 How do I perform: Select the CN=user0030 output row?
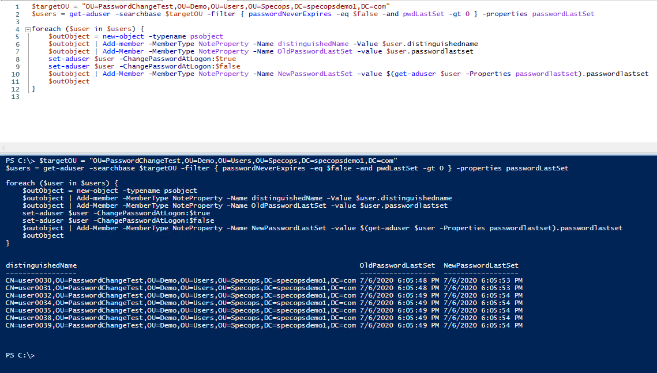[173, 281]
